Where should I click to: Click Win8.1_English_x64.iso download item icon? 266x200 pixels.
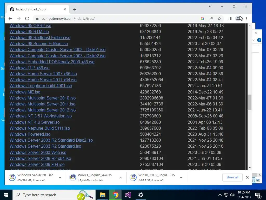pos(73,177)
